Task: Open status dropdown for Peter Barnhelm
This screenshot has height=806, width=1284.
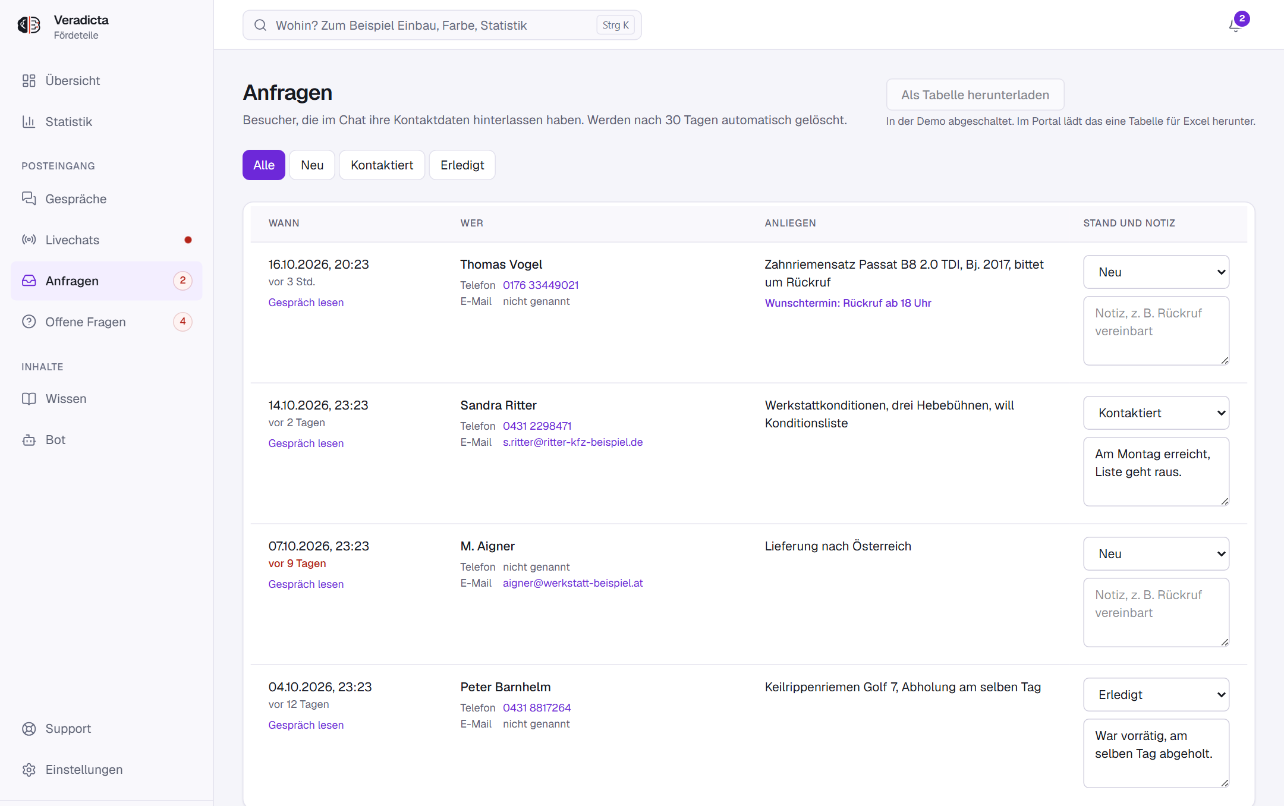Action: tap(1156, 695)
